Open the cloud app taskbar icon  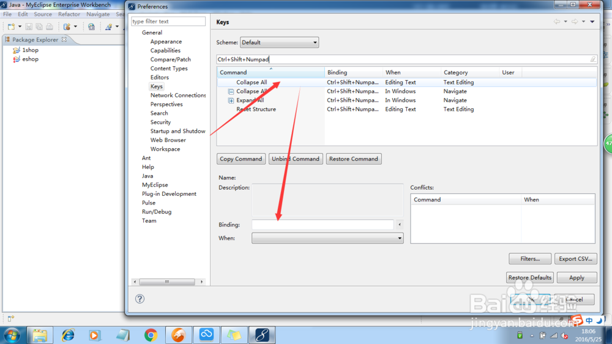206,335
